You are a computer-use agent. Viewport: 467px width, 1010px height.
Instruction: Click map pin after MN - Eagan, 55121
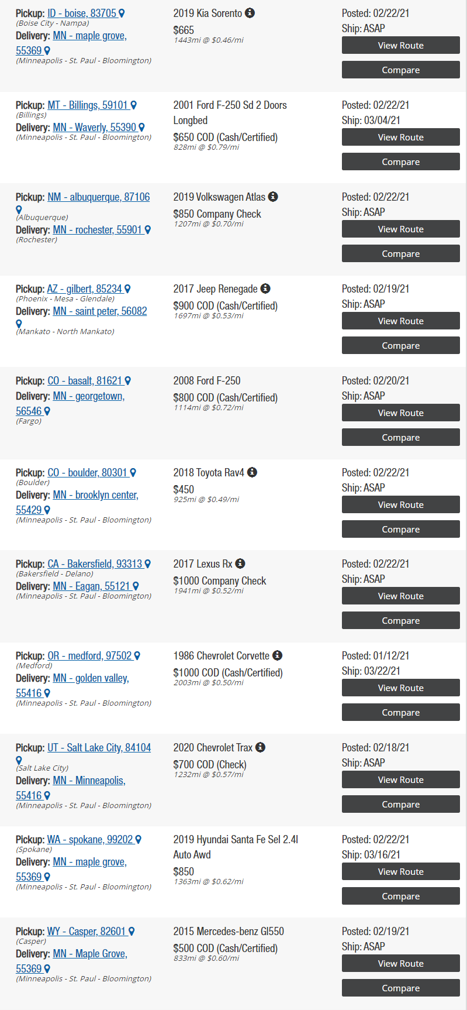tap(136, 586)
